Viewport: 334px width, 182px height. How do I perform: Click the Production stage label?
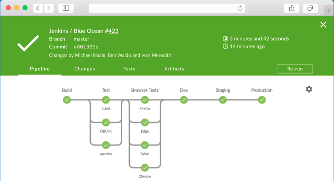pos(262,90)
